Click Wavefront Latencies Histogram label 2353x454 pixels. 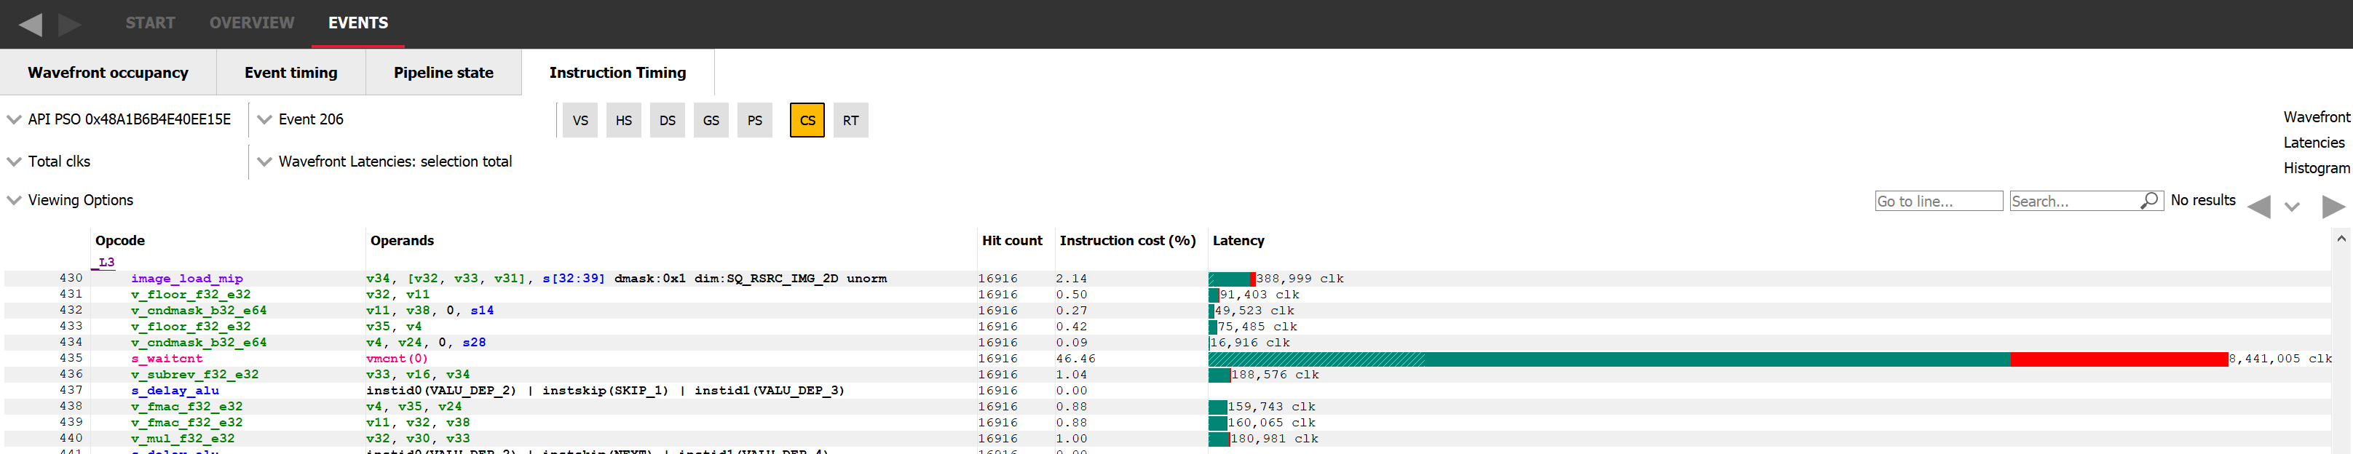pyautogui.click(x=2316, y=143)
